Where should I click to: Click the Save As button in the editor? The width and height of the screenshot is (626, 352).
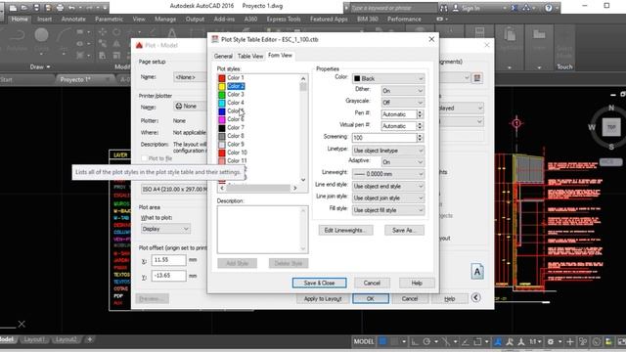[x=404, y=231]
